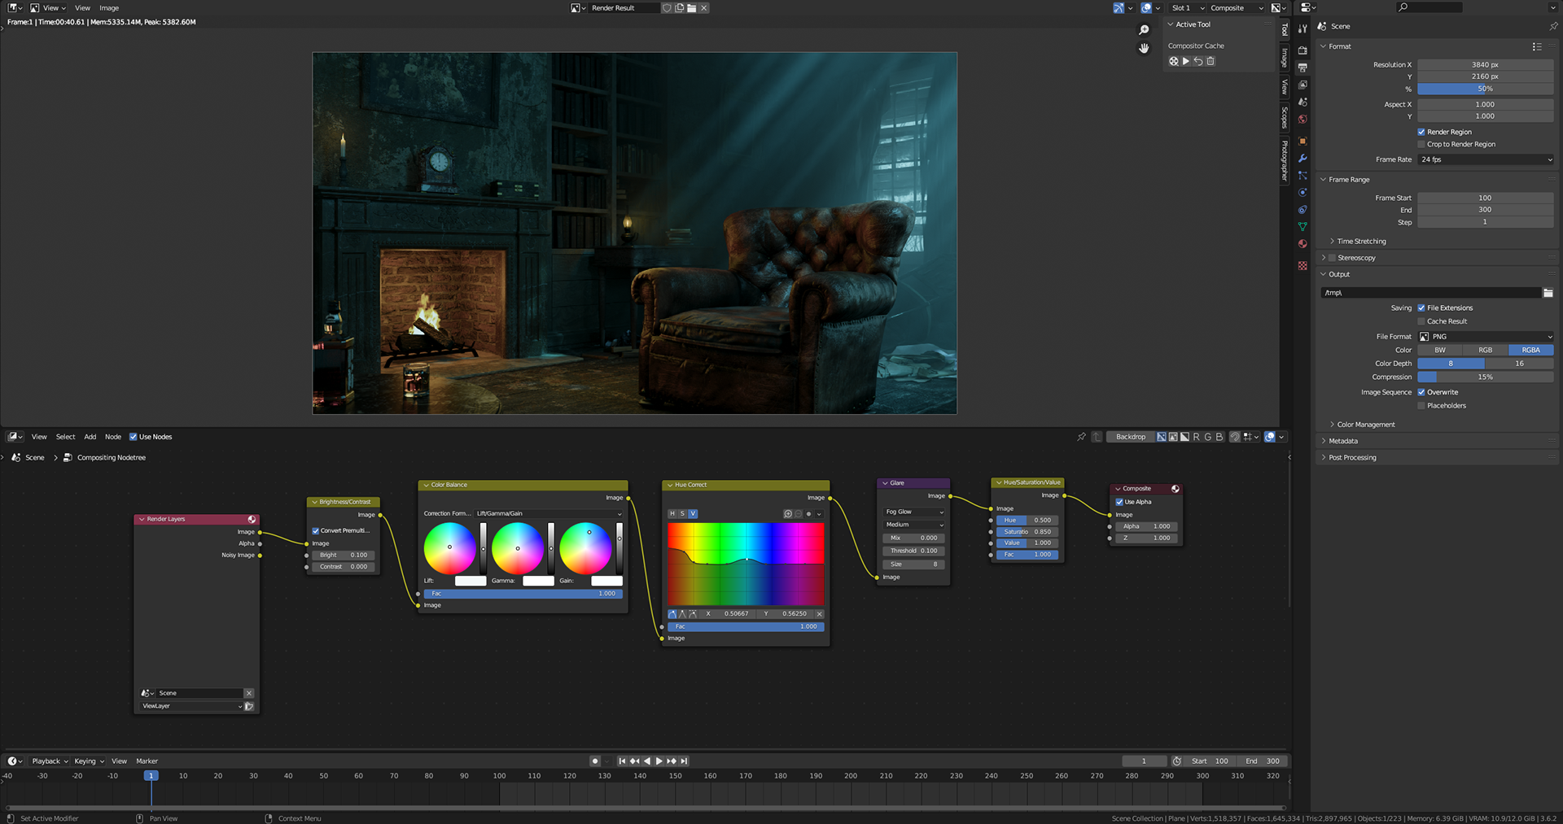Screen dimensions: 1563x824
Task: Disable the Use Nodes checkbox
Action: click(x=134, y=437)
